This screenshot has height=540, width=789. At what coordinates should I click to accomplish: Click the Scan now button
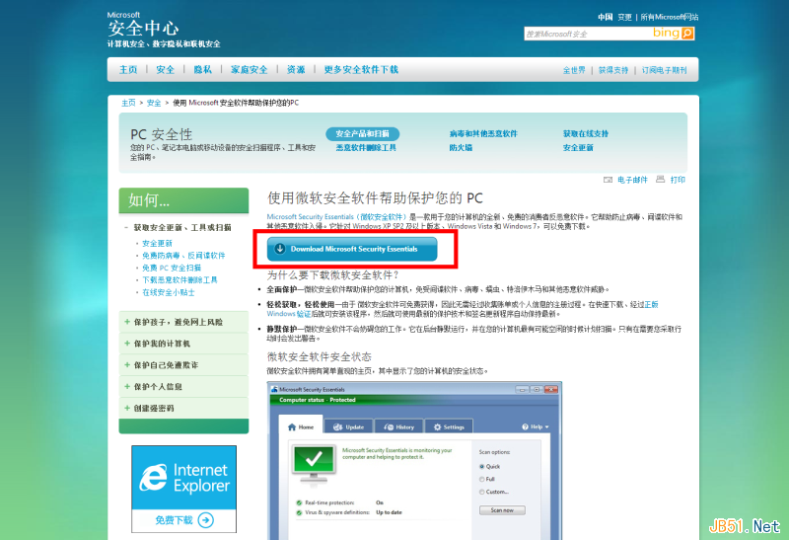502,510
